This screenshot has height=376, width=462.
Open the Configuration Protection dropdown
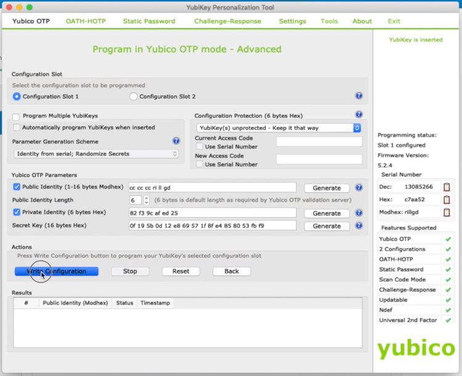pos(278,128)
